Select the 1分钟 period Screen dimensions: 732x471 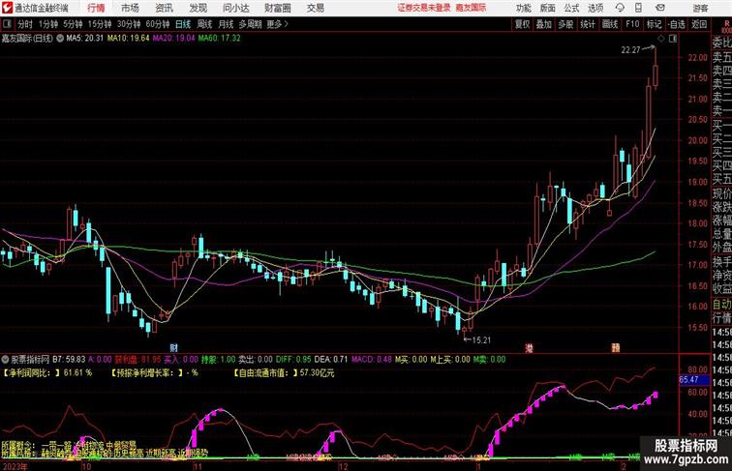[48, 24]
